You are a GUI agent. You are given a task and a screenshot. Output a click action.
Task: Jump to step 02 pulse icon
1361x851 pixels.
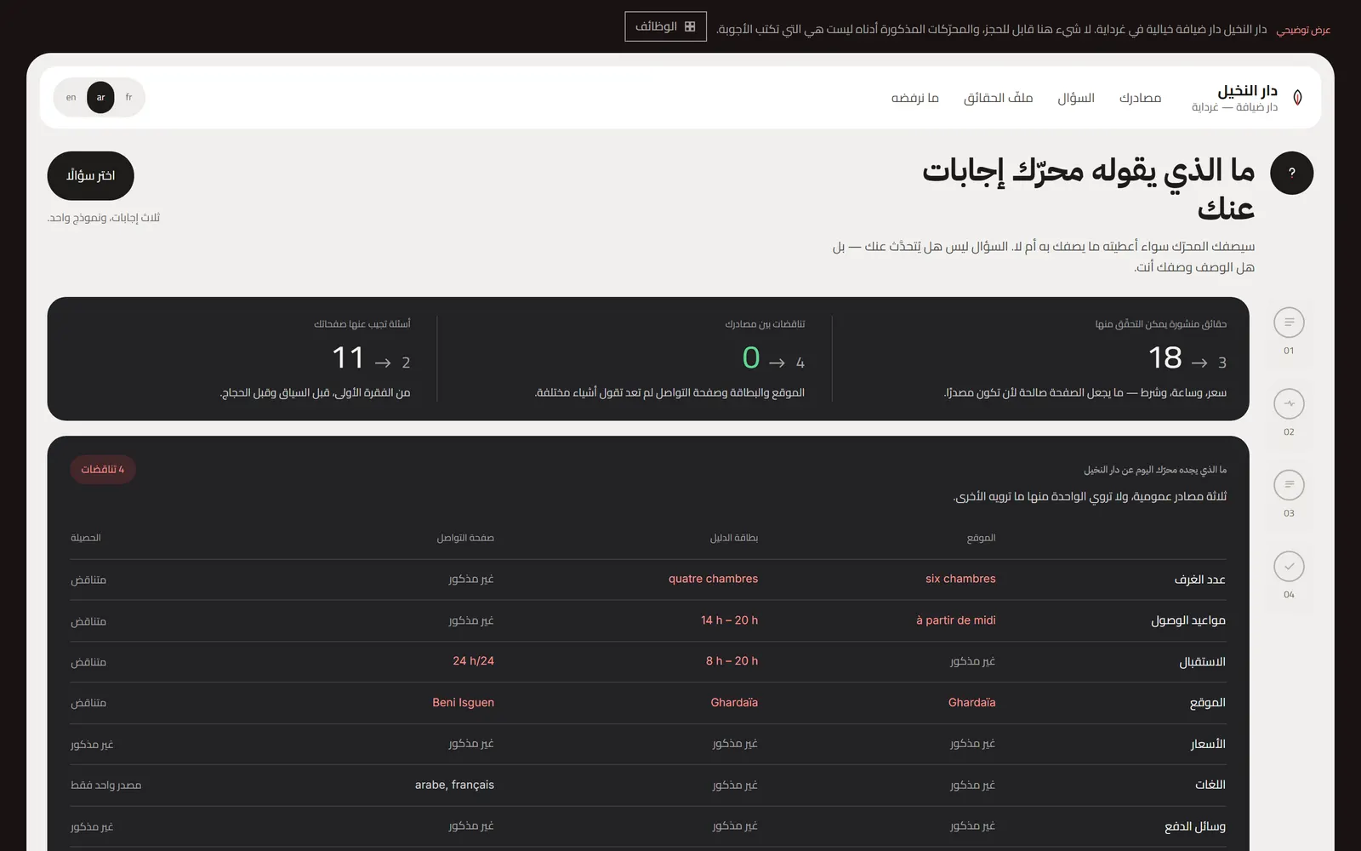coord(1289,403)
